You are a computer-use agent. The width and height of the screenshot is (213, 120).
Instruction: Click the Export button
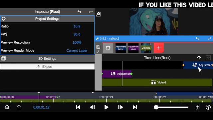47,67
